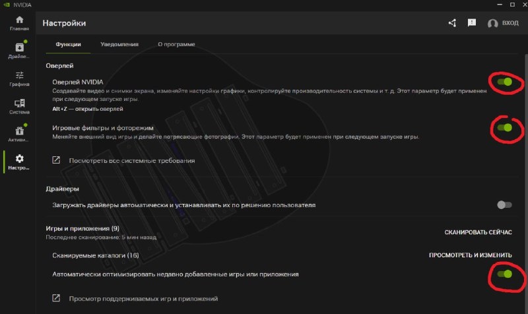Click the user avatar icon
This screenshot has height=314, width=528.
492,23
